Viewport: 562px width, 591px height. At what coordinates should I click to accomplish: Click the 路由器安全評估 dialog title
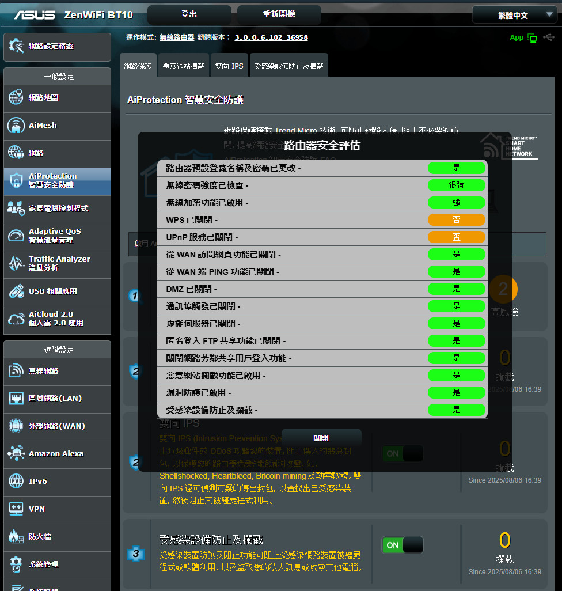tap(322, 145)
